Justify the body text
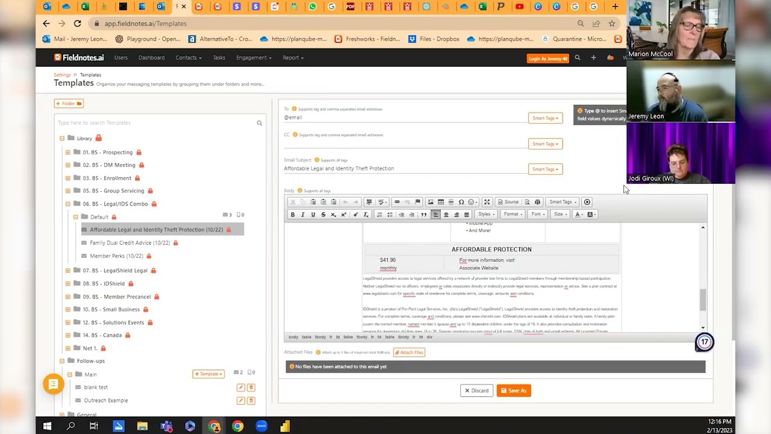The width and height of the screenshot is (771, 434). coord(466,215)
